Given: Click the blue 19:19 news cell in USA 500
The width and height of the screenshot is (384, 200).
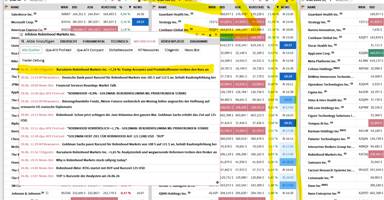Looking at the screenshot, I should tap(288, 76).
